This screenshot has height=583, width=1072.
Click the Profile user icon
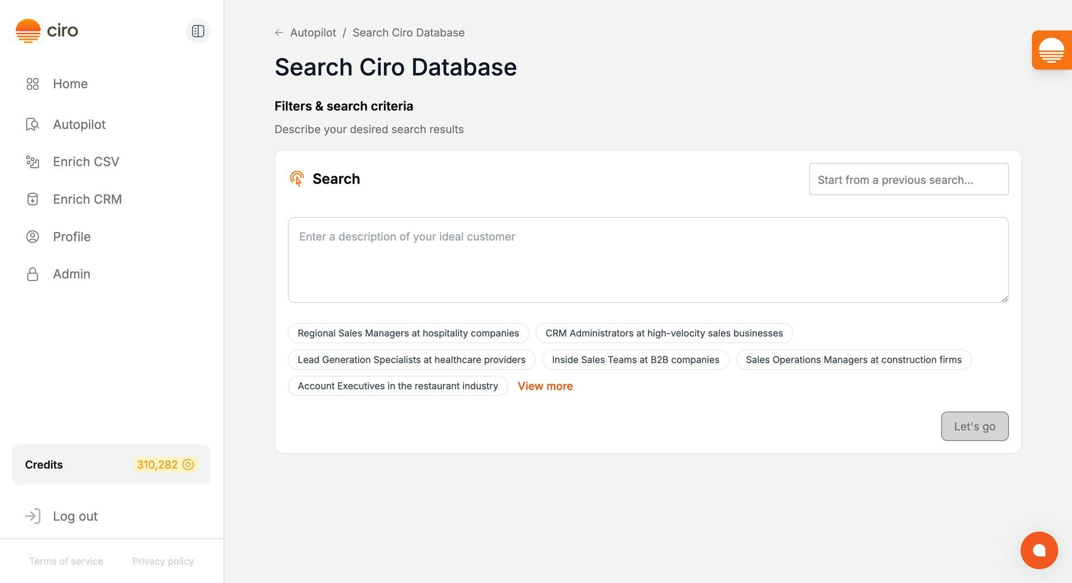32,237
